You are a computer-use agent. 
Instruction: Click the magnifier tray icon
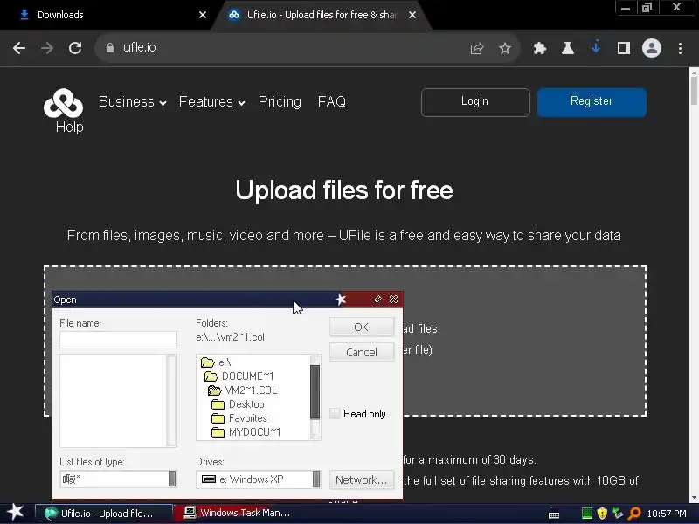click(x=634, y=514)
